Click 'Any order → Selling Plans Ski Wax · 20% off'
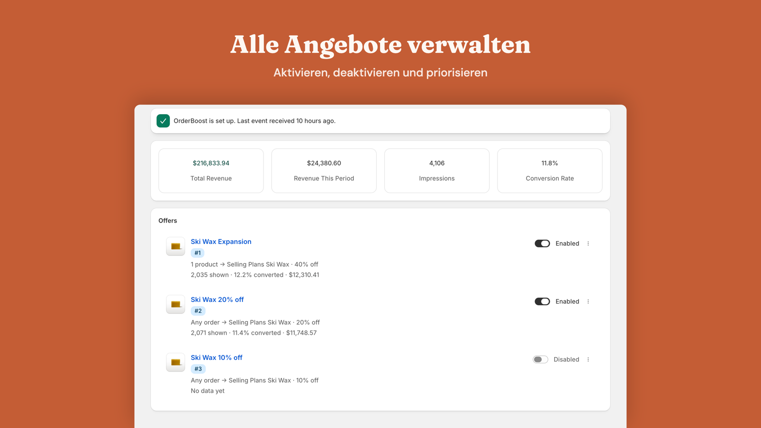Viewport: 761px width, 428px height. coord(255,322)
